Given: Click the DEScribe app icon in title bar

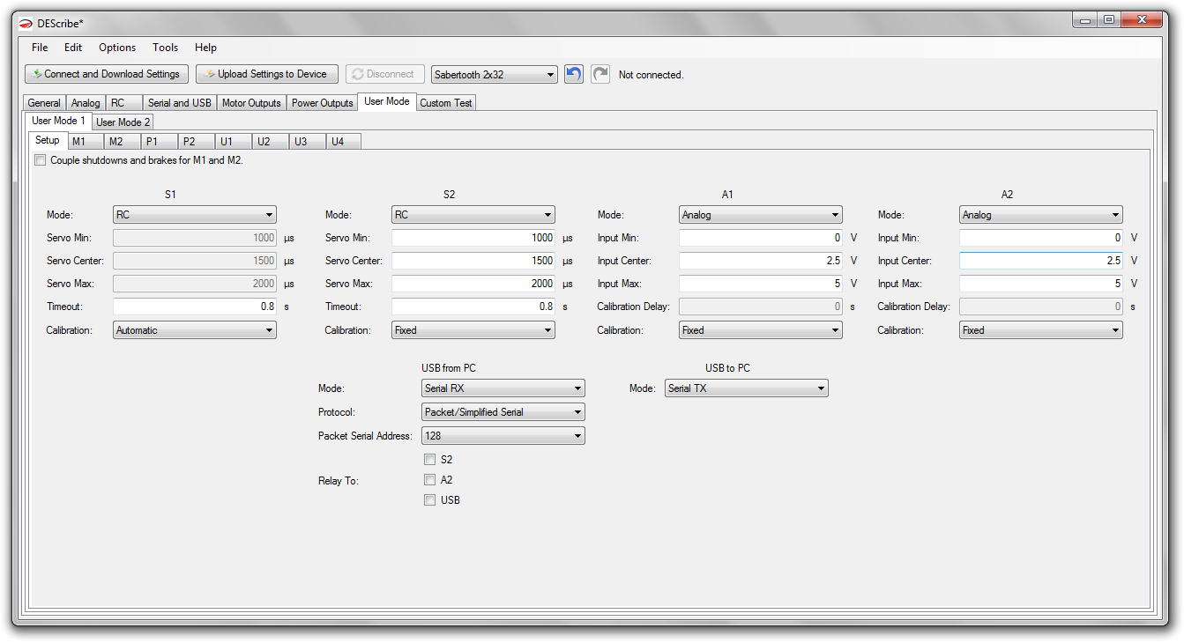Looking at the screenshot, I should pyautogui.click(x=26, y=22).
